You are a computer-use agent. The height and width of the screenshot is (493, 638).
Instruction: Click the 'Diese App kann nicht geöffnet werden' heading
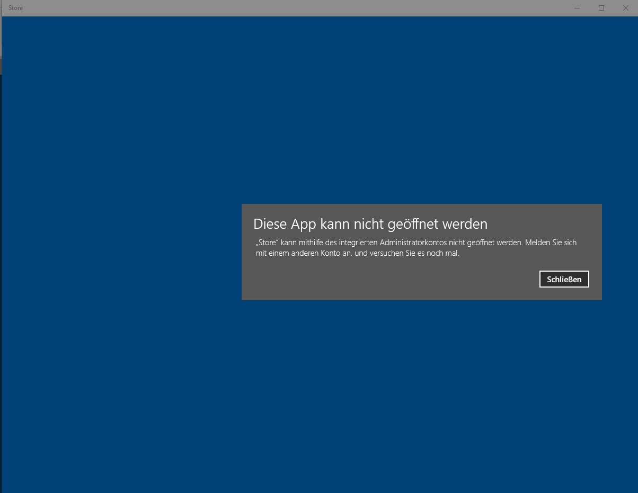click(x=370, y=224)
